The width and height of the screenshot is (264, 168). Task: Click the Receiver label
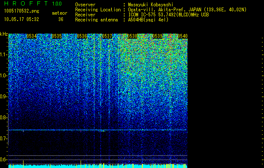point(85,15)
